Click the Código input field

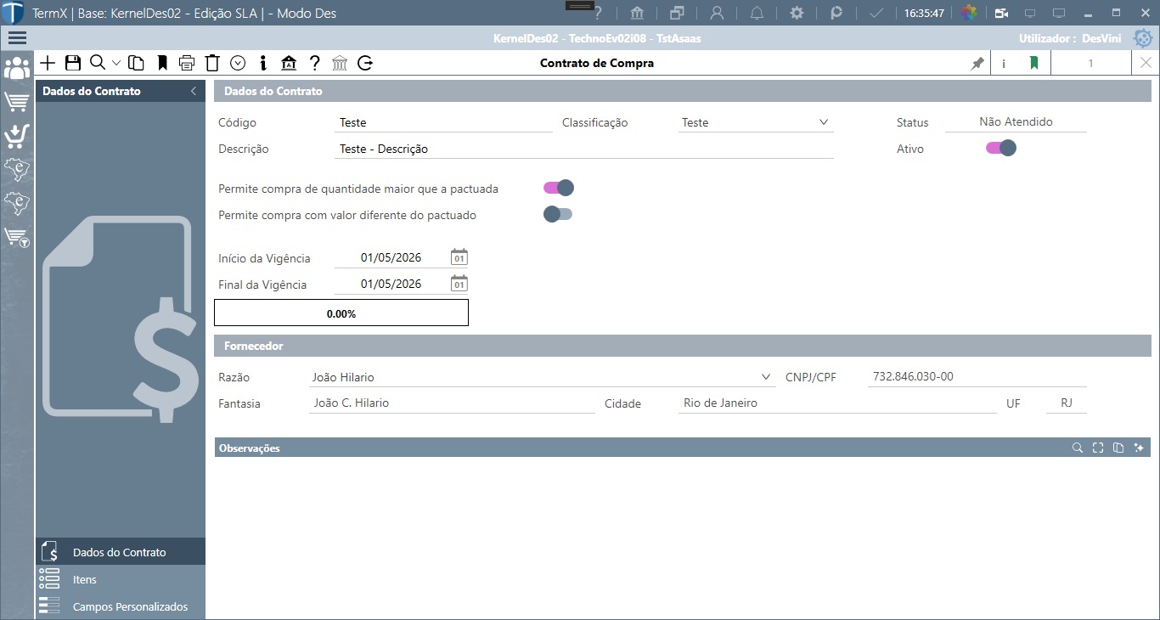point(444,122)
